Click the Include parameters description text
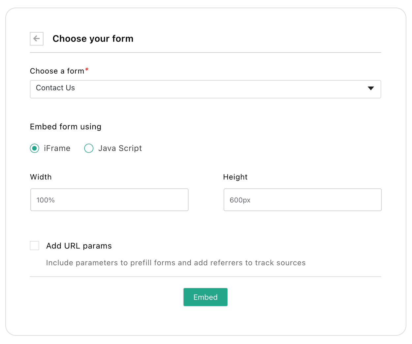The image size is (412, 344). pyautogui.click(x=176, y=263)
